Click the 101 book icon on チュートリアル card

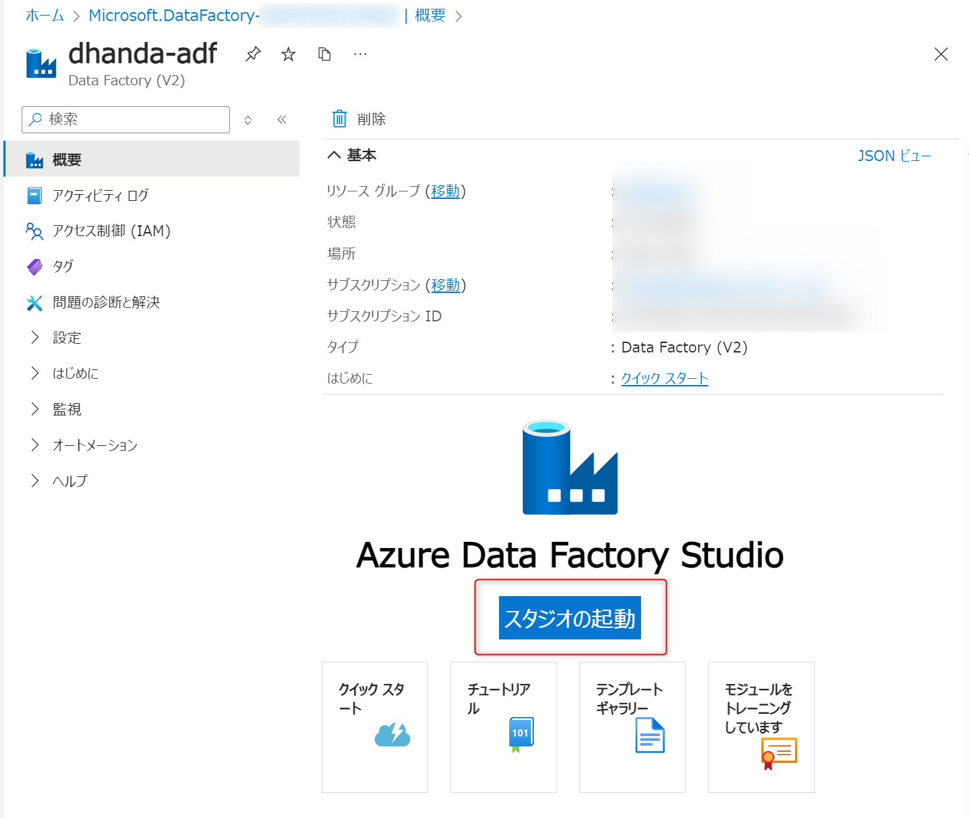pos(521,735)
